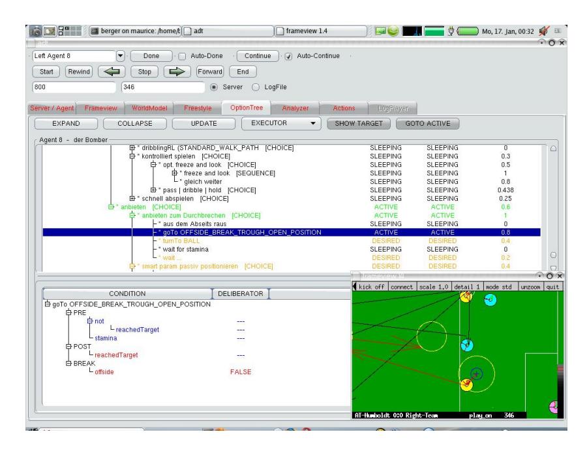Step back with the left green arrow
This screenshot has height=449, width=587.
112,72
